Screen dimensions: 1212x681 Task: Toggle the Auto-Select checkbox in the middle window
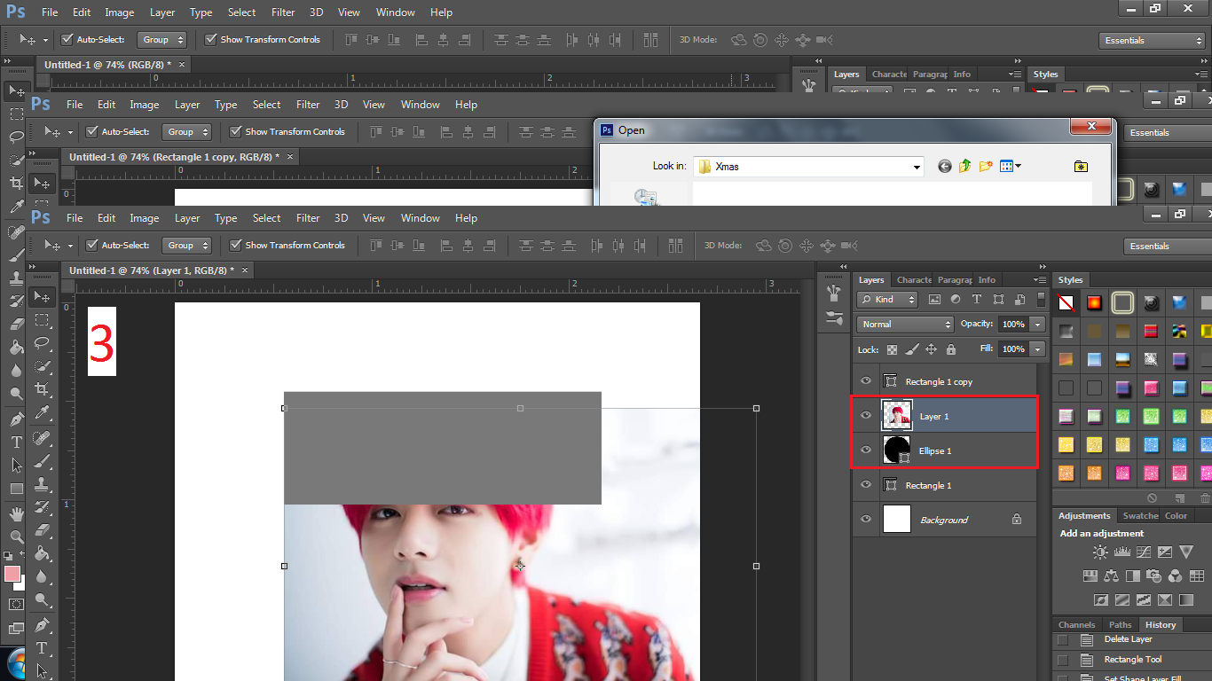point(91,131)
